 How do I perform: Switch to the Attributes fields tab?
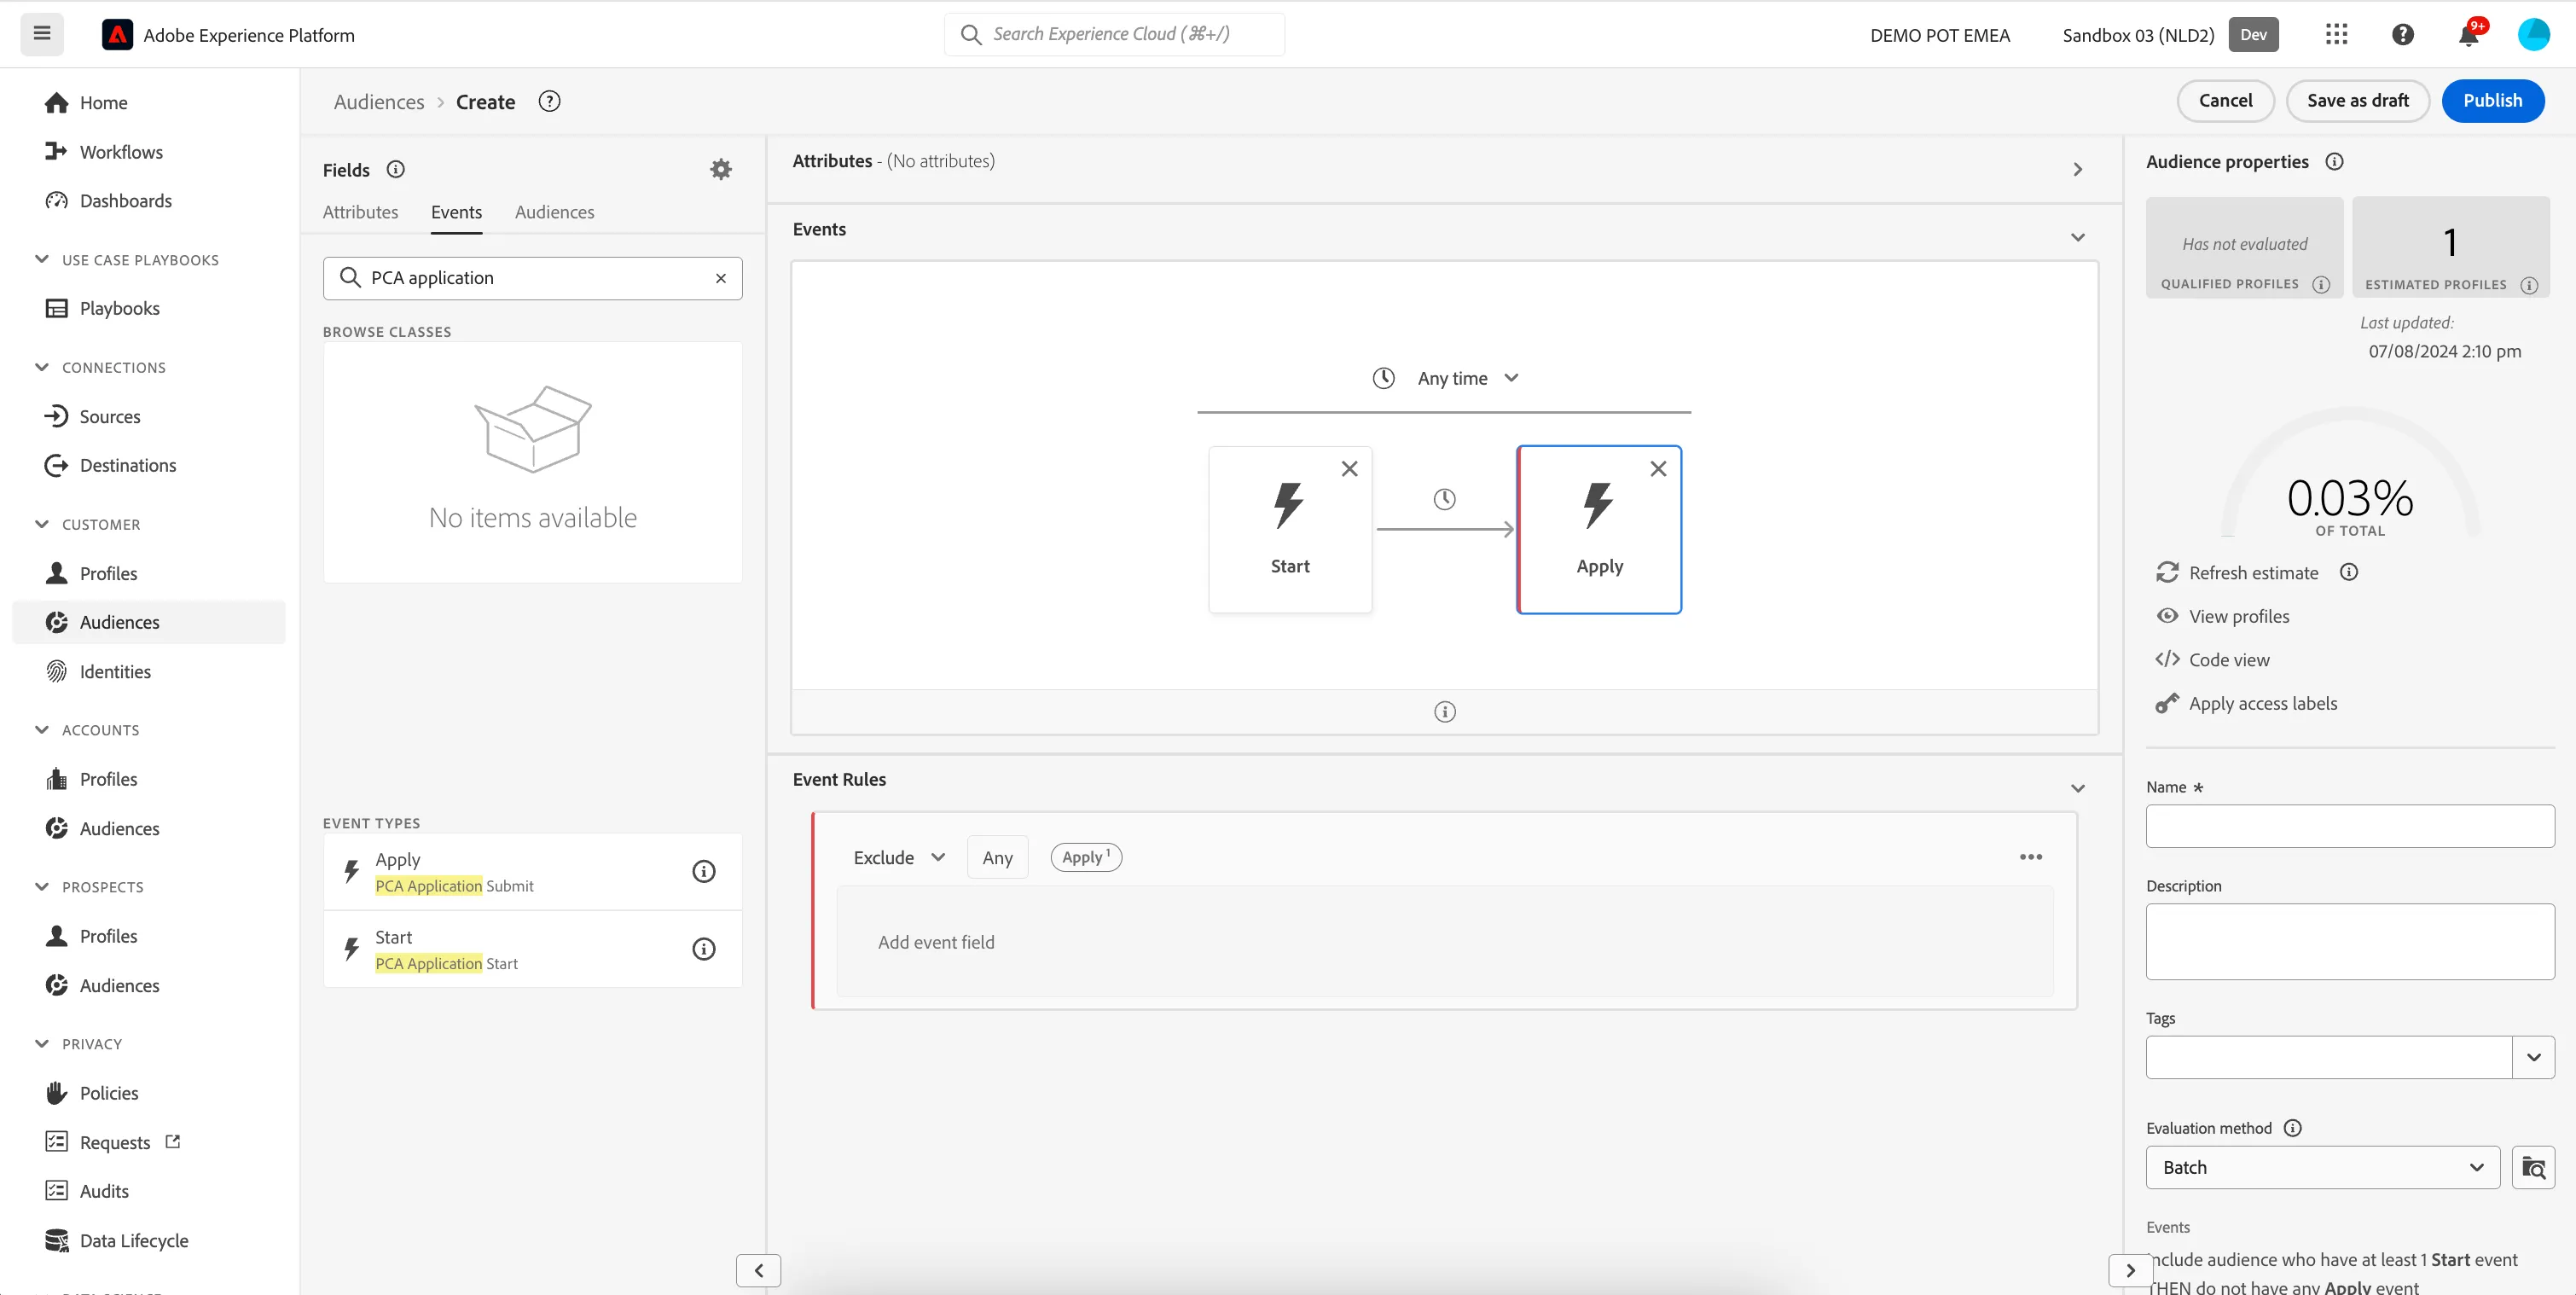pyautogui.click(x=360, y=212)
